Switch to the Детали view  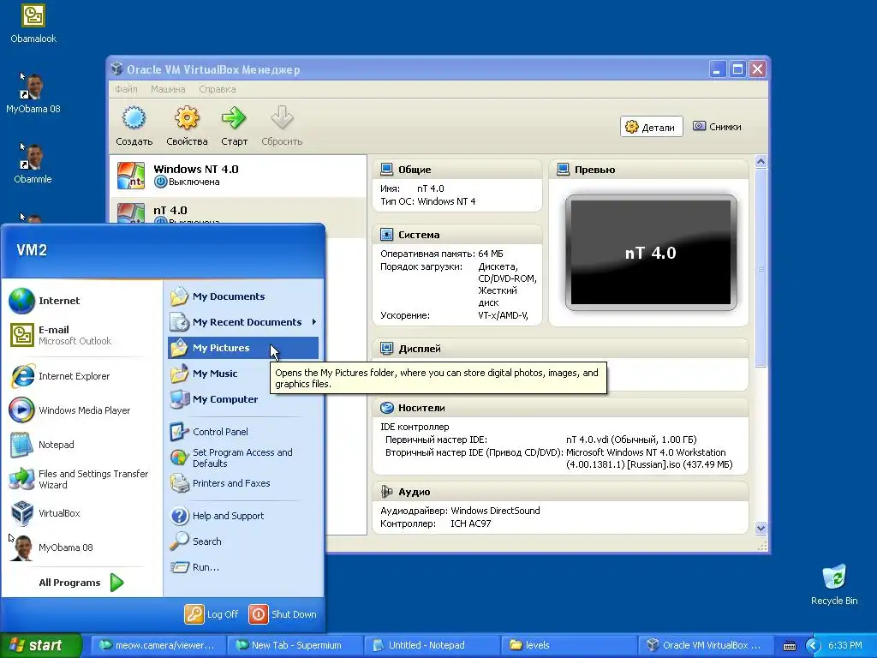tap(651, 127)
